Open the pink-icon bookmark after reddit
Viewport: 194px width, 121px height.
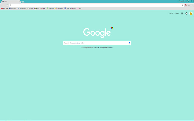[x=79, y=8]
